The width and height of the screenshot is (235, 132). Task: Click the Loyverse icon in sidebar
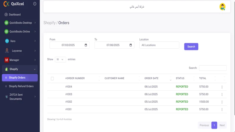click(x=7, y=50)
